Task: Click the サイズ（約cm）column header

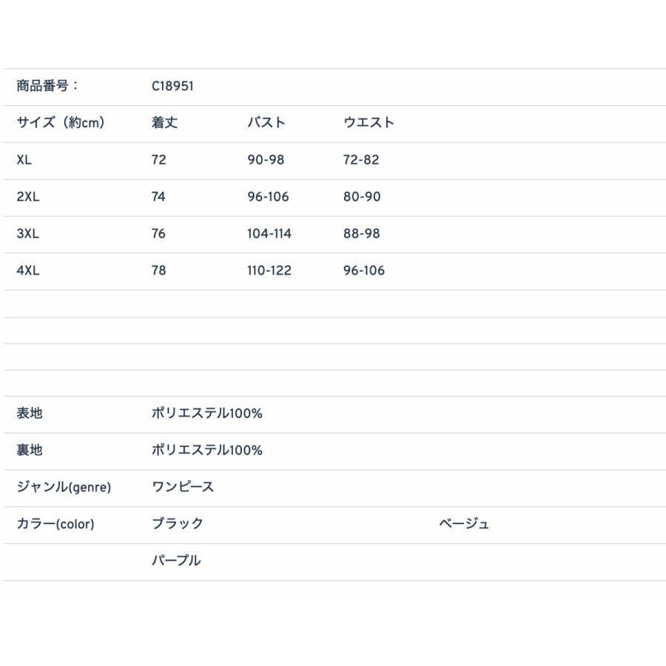Action: coord(60,122)
